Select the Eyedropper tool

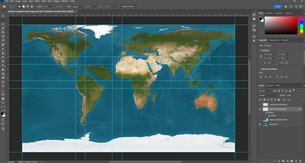coord(3,40)
